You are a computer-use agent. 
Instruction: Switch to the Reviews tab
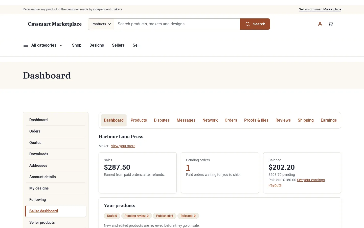[x=283, y=120]
